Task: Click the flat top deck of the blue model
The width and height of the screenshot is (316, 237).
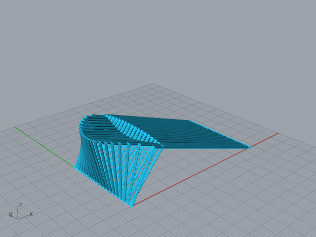Action: pyautogui.click(x=188, y=133)
